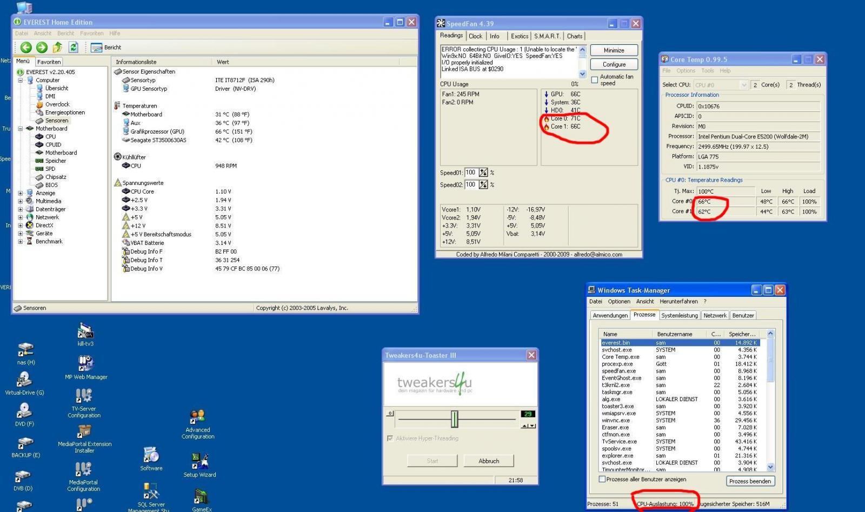Screen dimensions: 865x512
Task: Open the Virtual-Drive (G) desktop icon
Action: click(24, 384)
